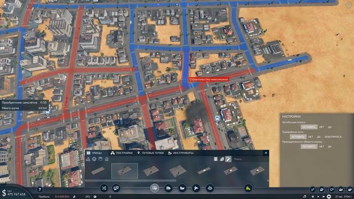Screen dimensions: 354x199
Task: Pick the fifth narrow country road thumbnail
Action: pos(204,171)
